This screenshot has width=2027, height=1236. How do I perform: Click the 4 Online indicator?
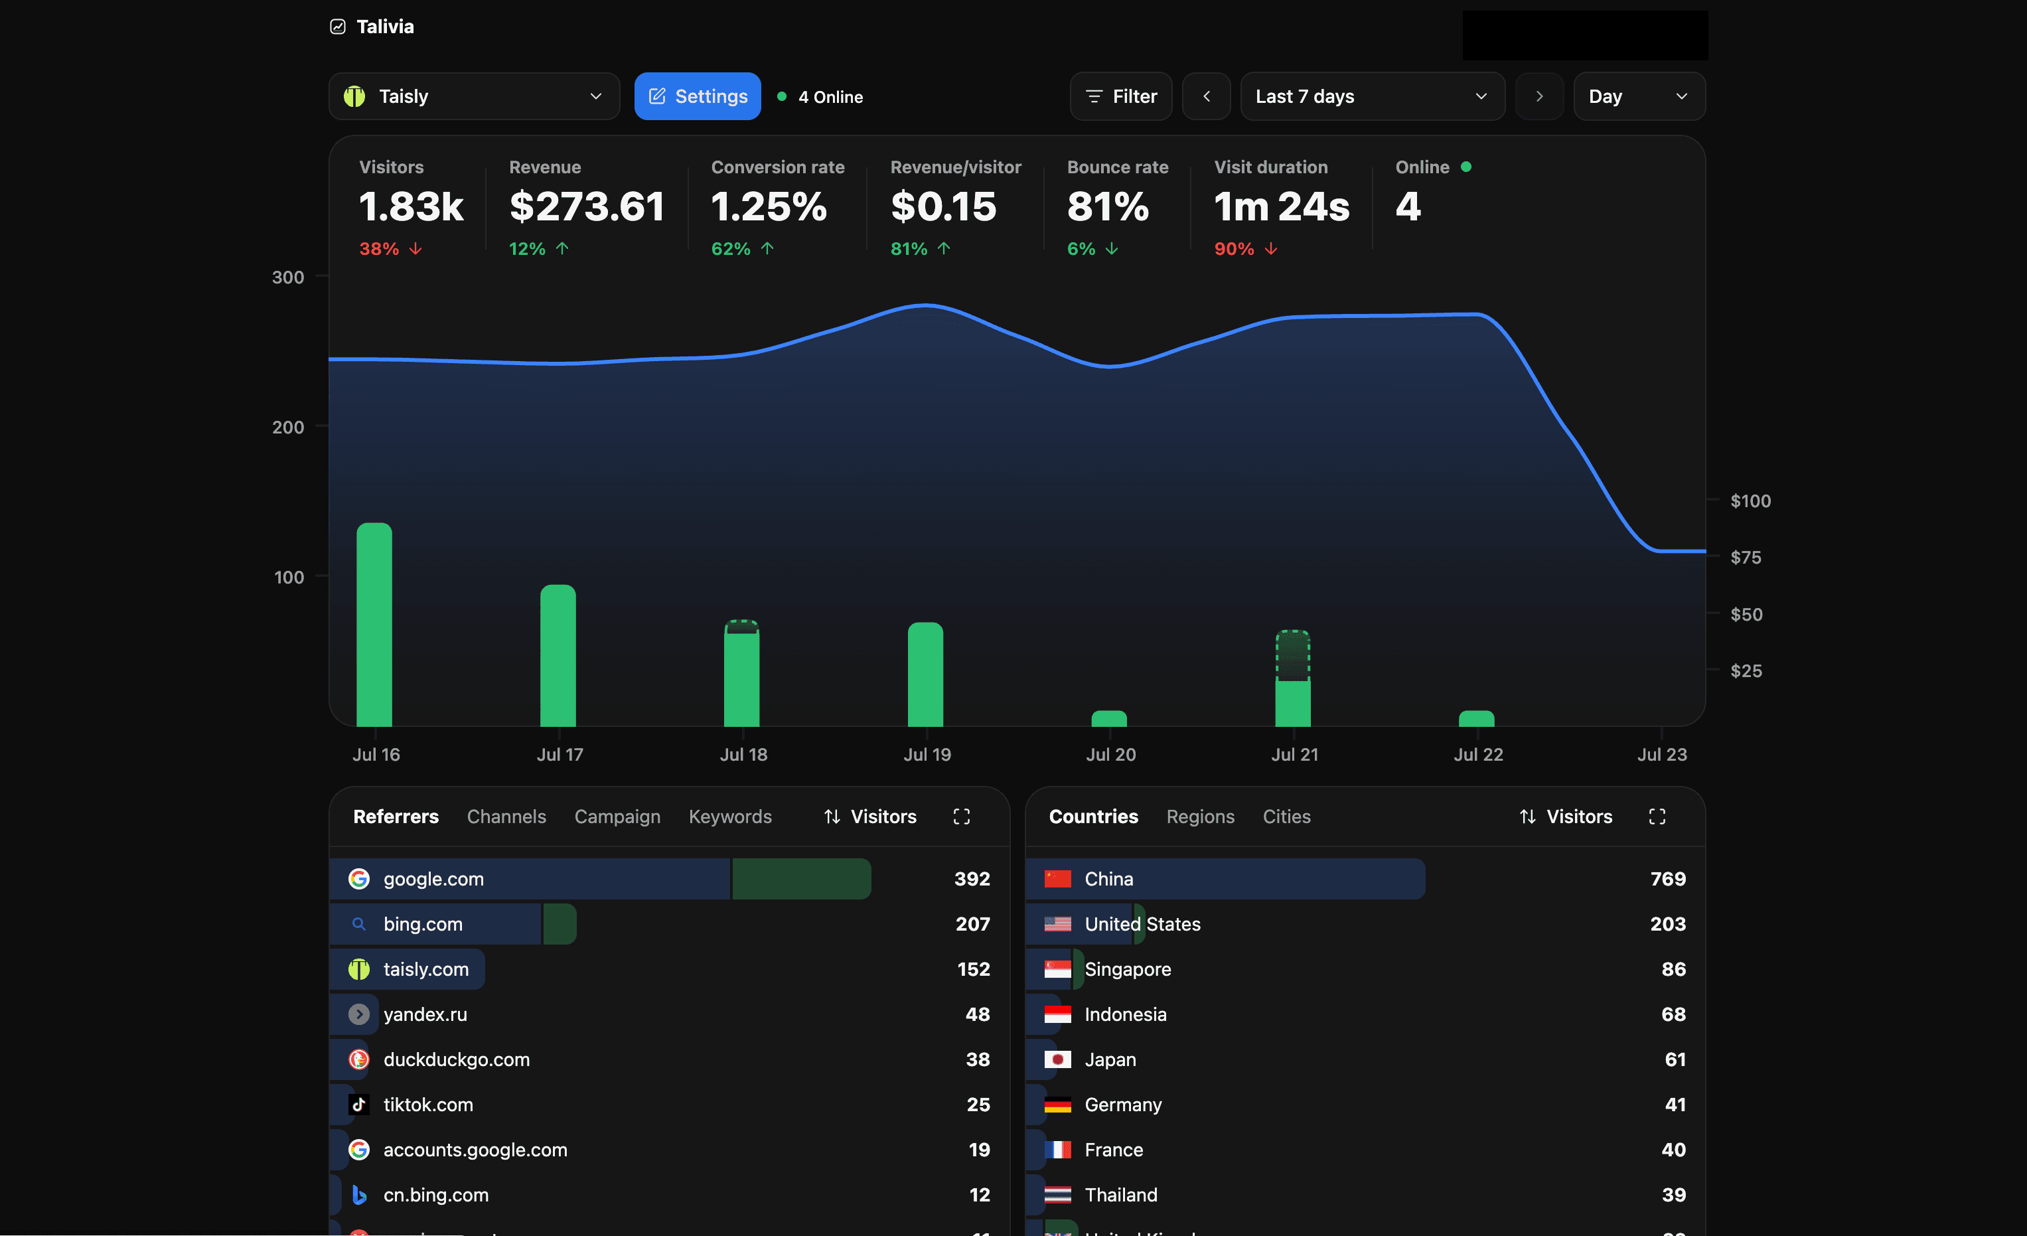click(820, 97)
